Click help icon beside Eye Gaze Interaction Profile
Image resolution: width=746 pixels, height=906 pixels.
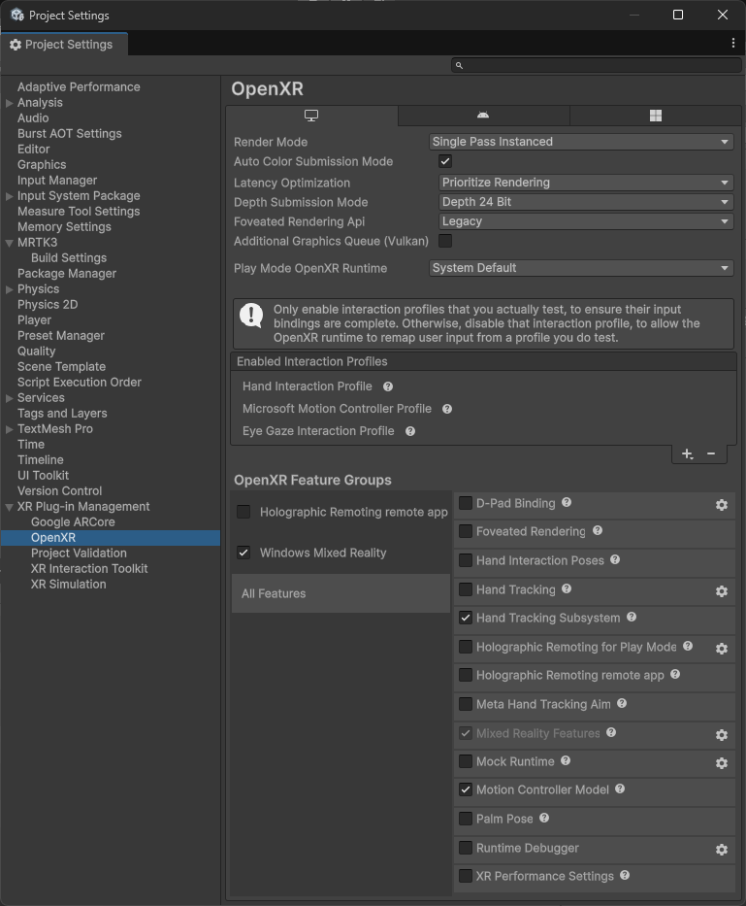410,431
